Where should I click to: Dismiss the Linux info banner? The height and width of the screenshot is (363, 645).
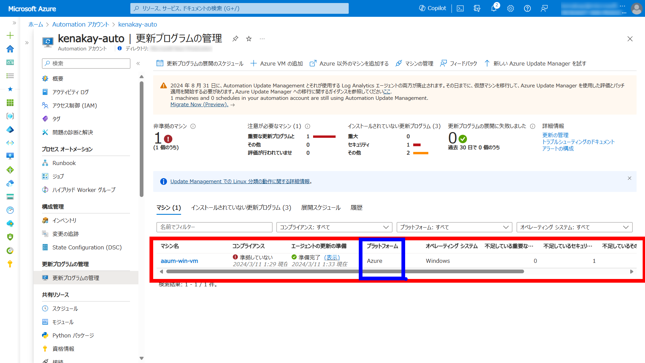tap(630, 178)
